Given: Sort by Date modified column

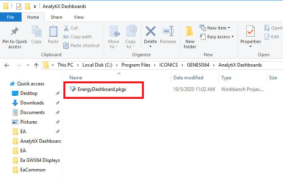Looking at the screenshot, I should [188, 78].
